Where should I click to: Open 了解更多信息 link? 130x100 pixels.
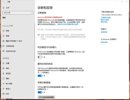(106, 18)
